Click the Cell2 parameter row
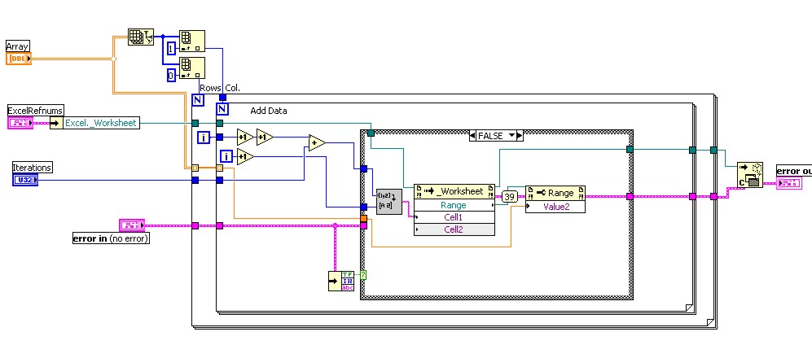Image resolution: width=812 pixels, height=345 pixels. tap(454, 229)
